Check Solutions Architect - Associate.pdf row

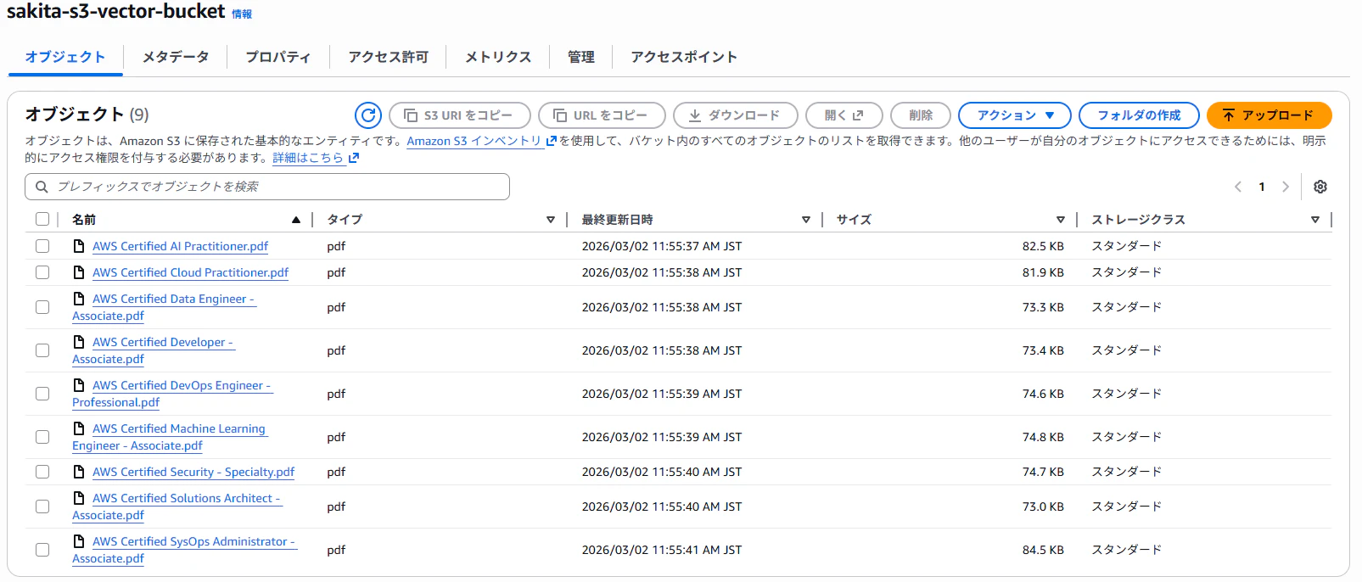(42, 506)
